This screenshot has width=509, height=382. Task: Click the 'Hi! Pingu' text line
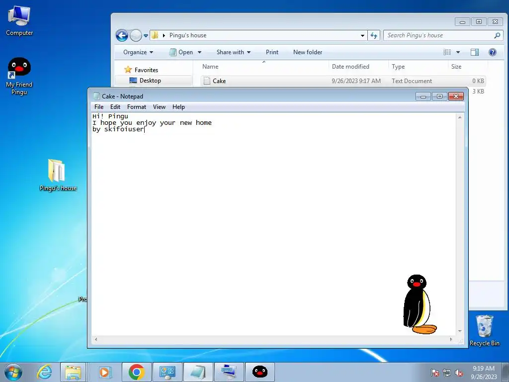(x=110, y=116)
